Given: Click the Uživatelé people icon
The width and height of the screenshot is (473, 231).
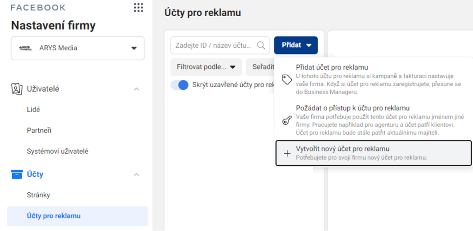Looking at the screenshot, I should click(x=17, y=89).
